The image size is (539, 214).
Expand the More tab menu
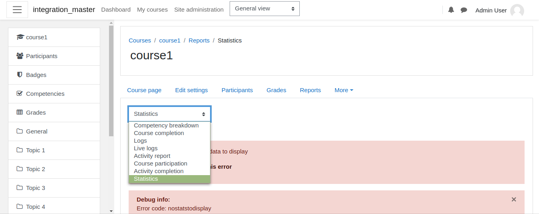344,90
